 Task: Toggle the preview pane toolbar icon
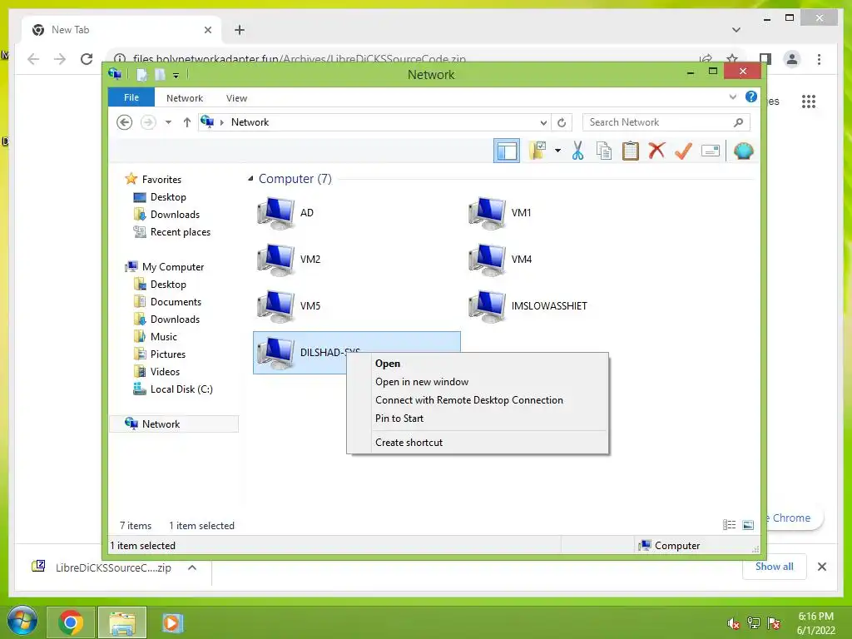pyautogui.click(x=507, y=151)
